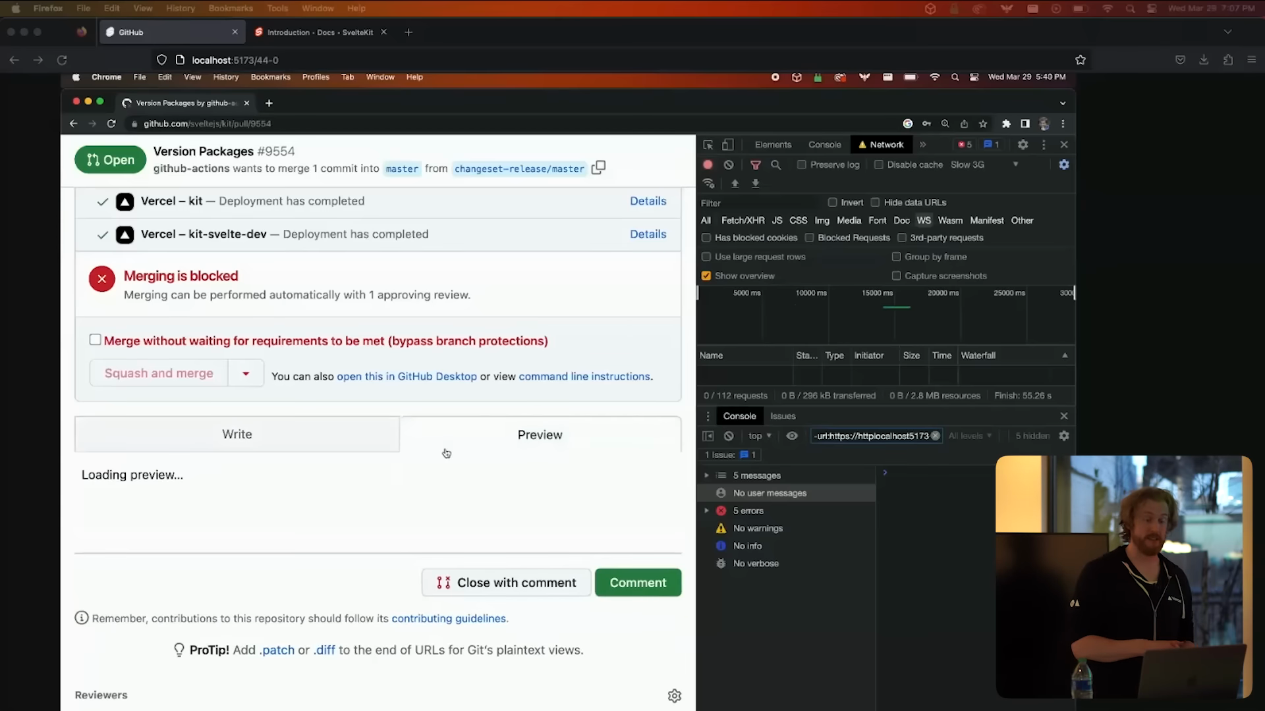Clear the network log with clear icon
This screenshot has width=1265, height=711.
pos(729,165)
